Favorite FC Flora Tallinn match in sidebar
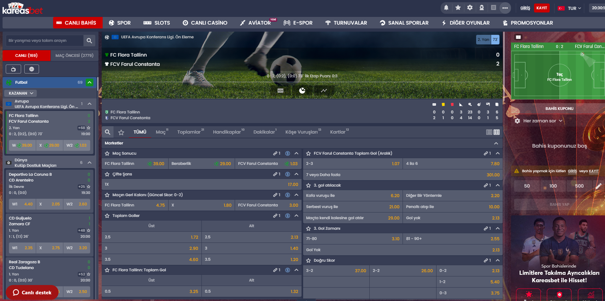Image resolution: width=605 pixels, height=301 pixels. tap(89, 128)
